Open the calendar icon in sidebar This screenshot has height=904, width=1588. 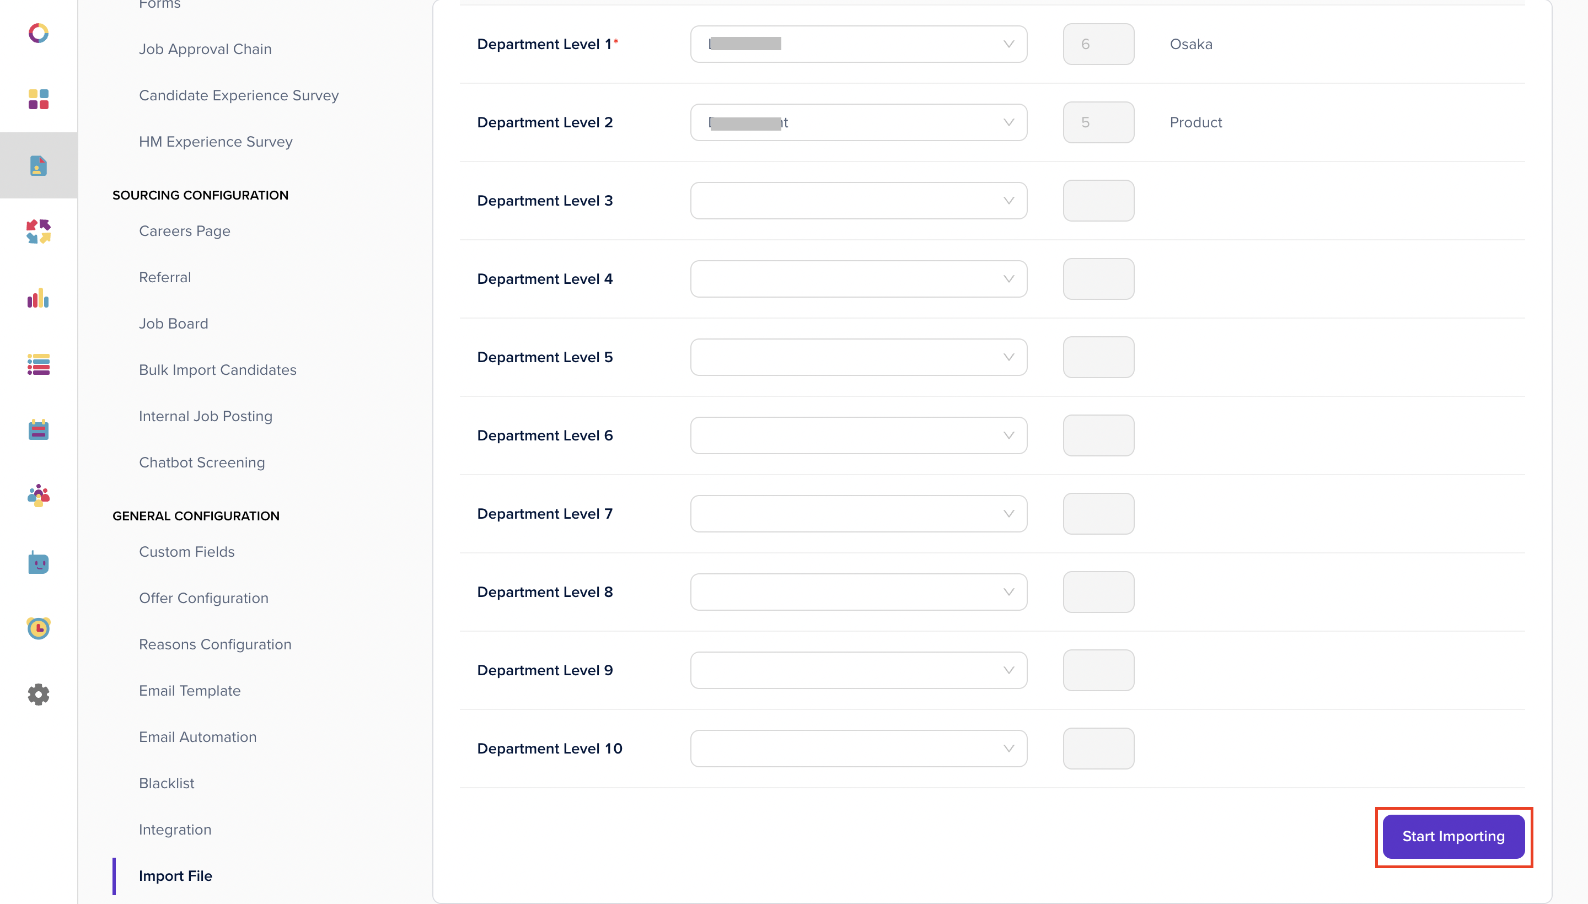coord(39,429)
